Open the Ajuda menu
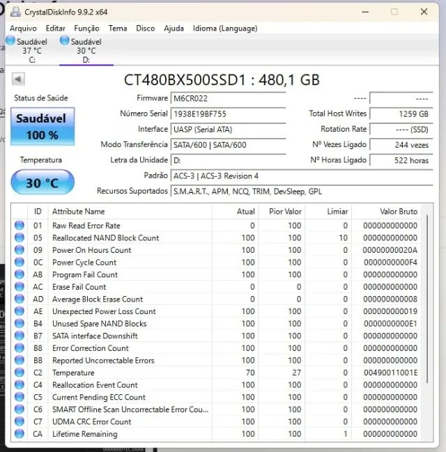 [x=174, y=29]
